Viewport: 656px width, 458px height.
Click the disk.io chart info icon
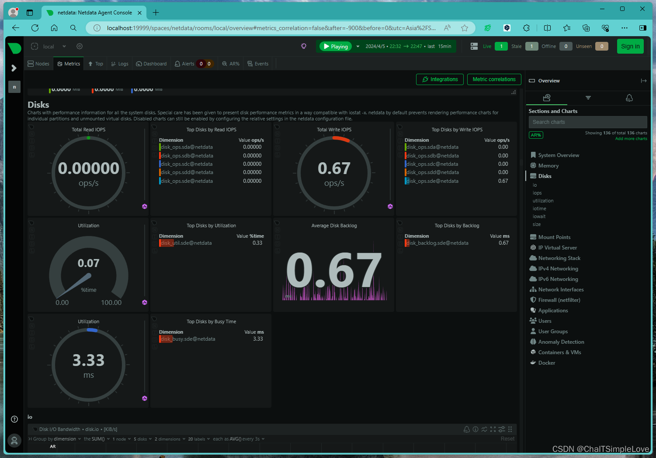point(476,429)
